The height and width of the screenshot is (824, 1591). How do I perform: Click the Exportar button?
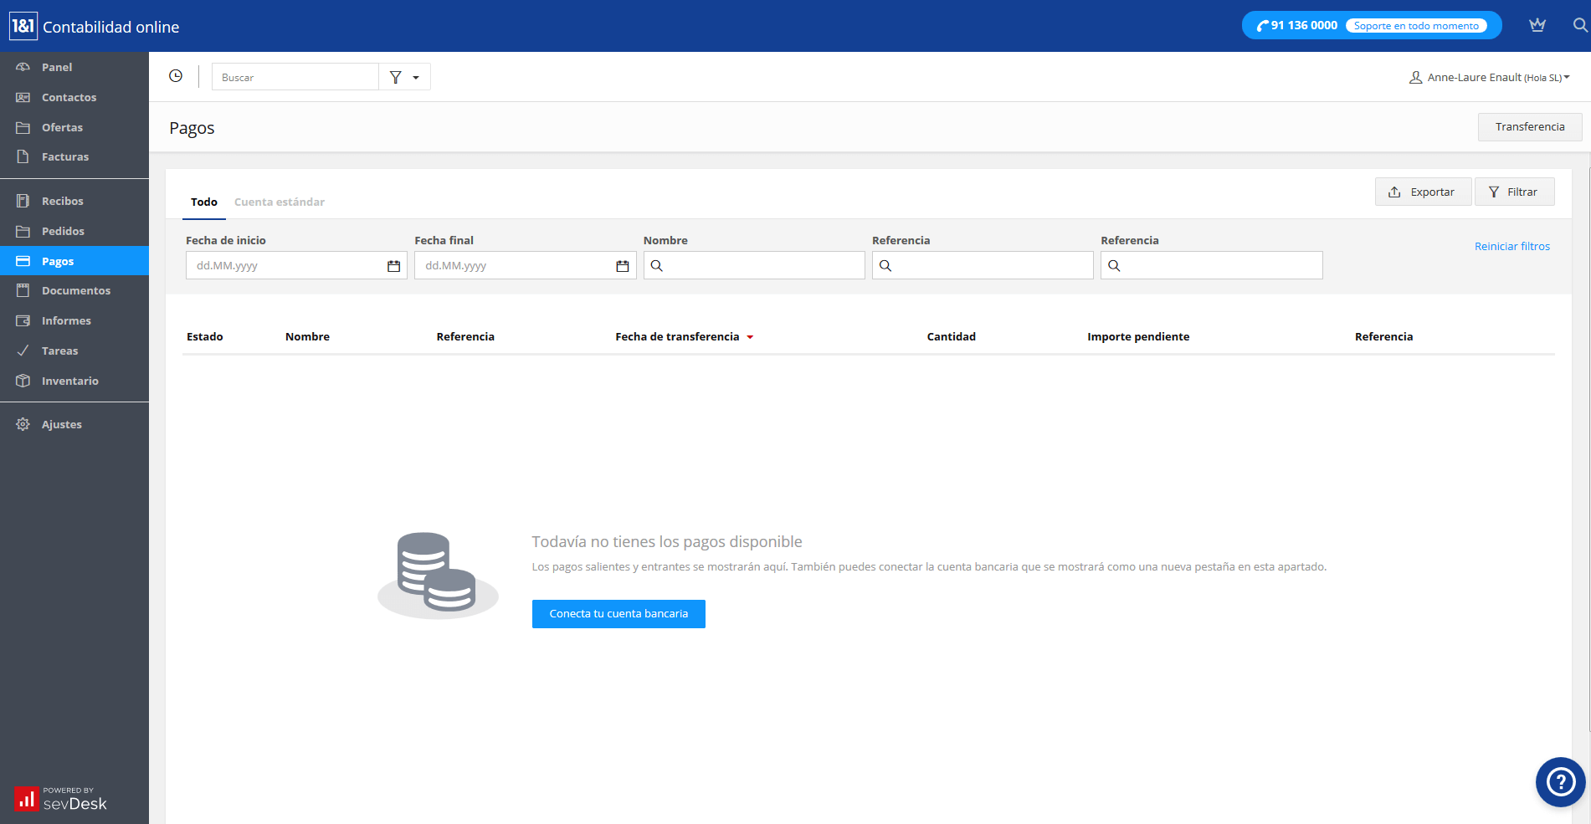(x=1422, y=192)
